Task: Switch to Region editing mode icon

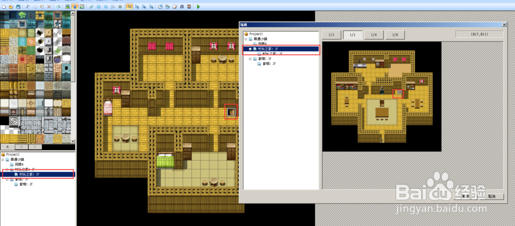Action: (x=82, y=7)
